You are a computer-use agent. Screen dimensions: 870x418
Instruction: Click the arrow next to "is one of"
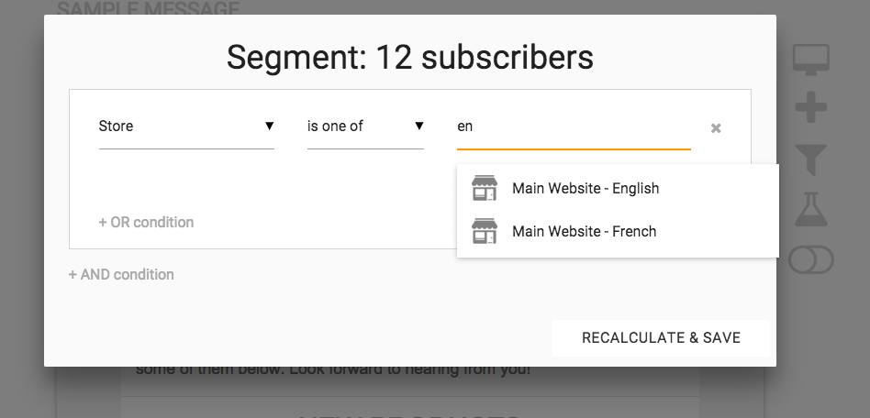[x=418, y=126]
